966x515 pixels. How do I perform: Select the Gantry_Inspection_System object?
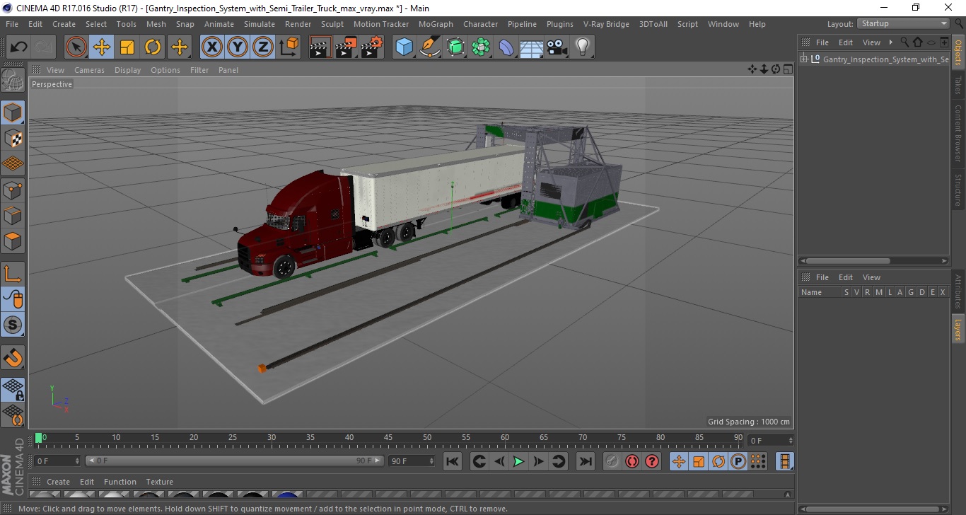point(885,59)
